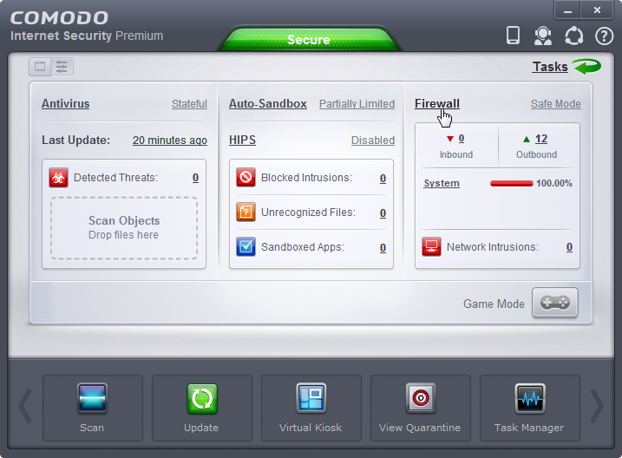Click the help question mark icon
Screen dimensions: 622x458
click(604, 36)
